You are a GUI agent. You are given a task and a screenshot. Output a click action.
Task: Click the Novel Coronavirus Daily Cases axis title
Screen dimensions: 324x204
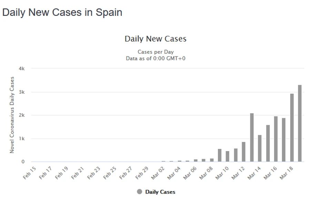[x=12, y=115]
